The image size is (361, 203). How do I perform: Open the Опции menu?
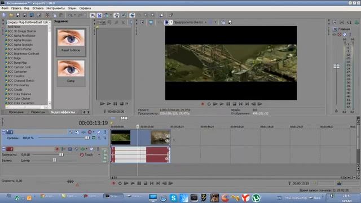point(72,8)
